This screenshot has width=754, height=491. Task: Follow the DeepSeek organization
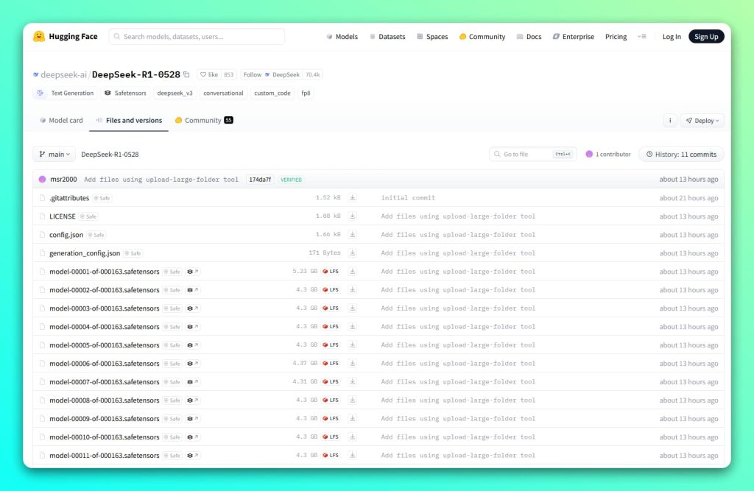coord(272,74)
